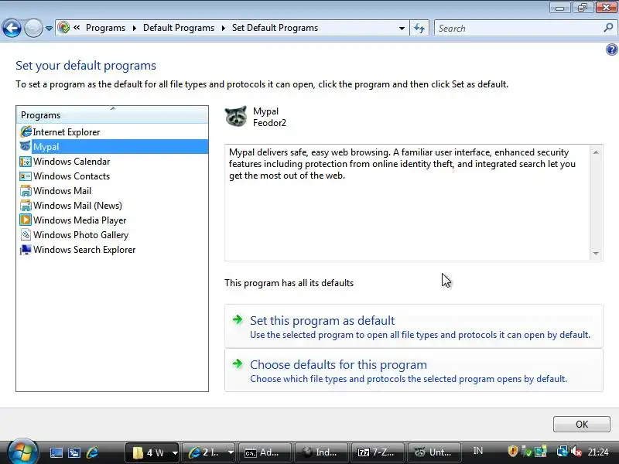This screenshot has width=619, height=464.
Task: Click the large Mypal raccoon logo beside Feodor2
Action: click(x=236, y=117)
